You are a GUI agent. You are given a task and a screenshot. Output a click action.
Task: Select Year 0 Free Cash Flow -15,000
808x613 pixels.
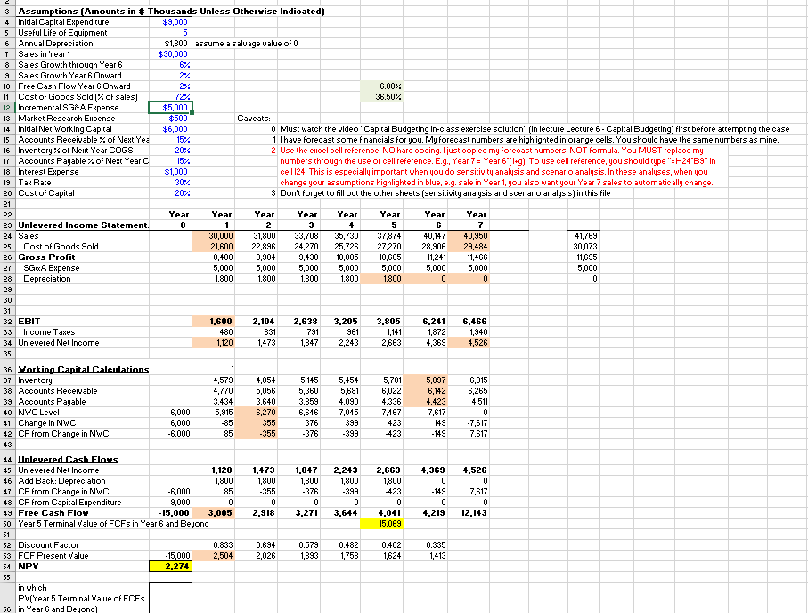pos(170,513)
